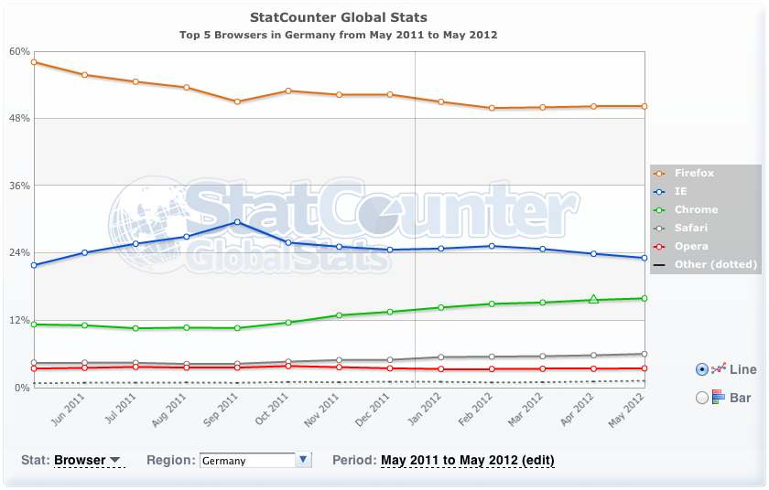
Task: Click Firefox data point for May 2012
Action: (x=644, y=106)
